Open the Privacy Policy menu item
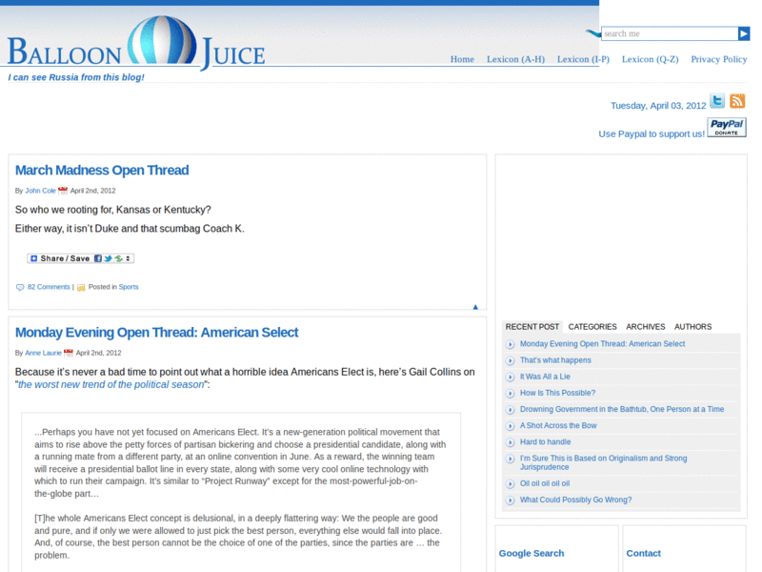 (719, 59)
